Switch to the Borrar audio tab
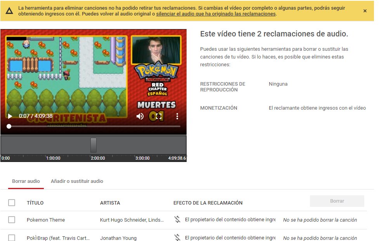This screenshot has width=379, height=241. pos(26,181)
